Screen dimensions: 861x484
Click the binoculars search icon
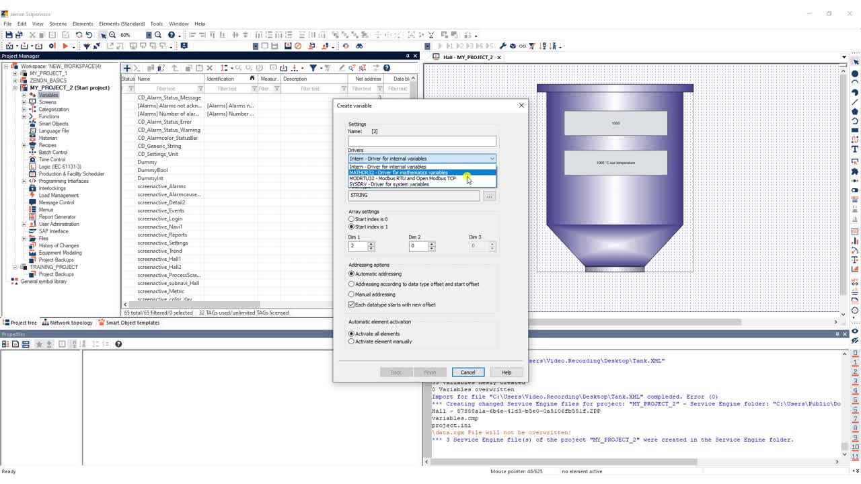click(359, 46)
